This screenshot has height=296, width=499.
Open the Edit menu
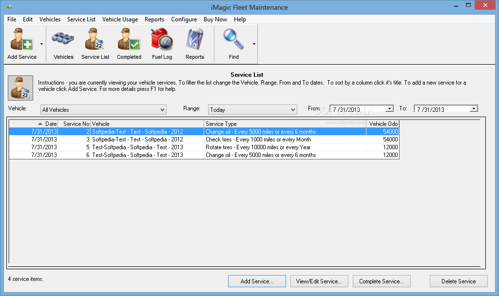point(28,19)
